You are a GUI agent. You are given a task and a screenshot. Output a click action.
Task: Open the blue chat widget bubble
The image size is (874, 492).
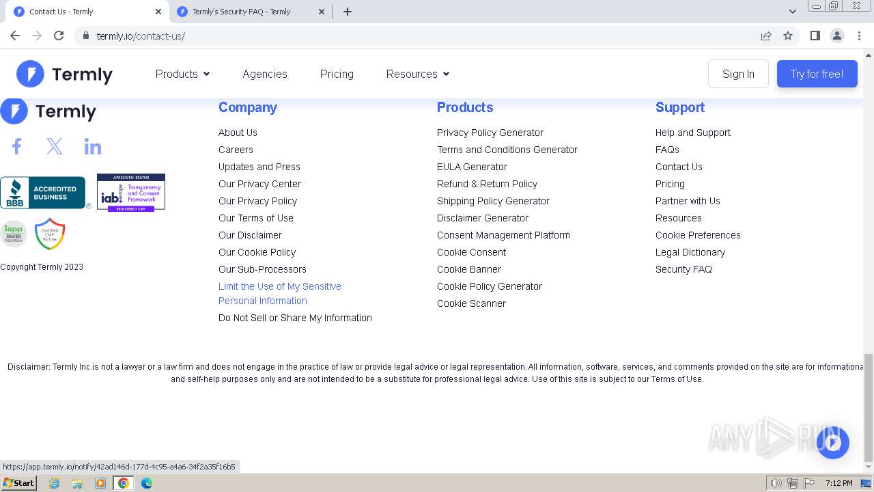pos(832,443)
